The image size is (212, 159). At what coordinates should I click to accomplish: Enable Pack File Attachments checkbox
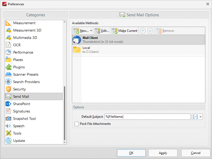pyautogui.click(x=77, y=124)
